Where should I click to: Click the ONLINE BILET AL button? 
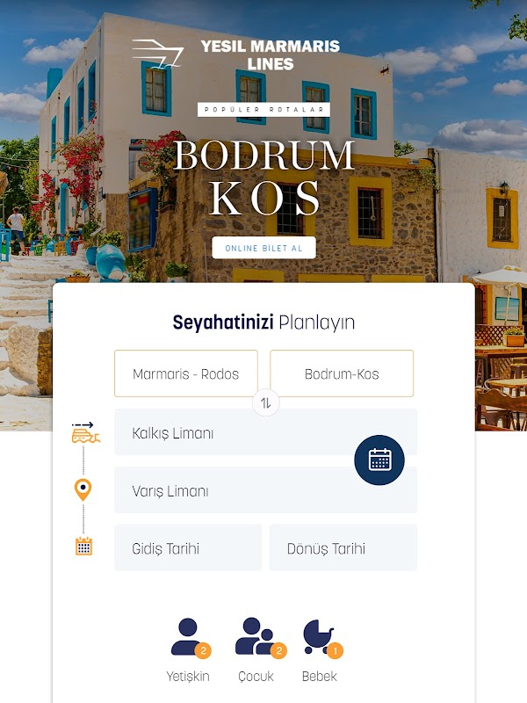(264, 248)
